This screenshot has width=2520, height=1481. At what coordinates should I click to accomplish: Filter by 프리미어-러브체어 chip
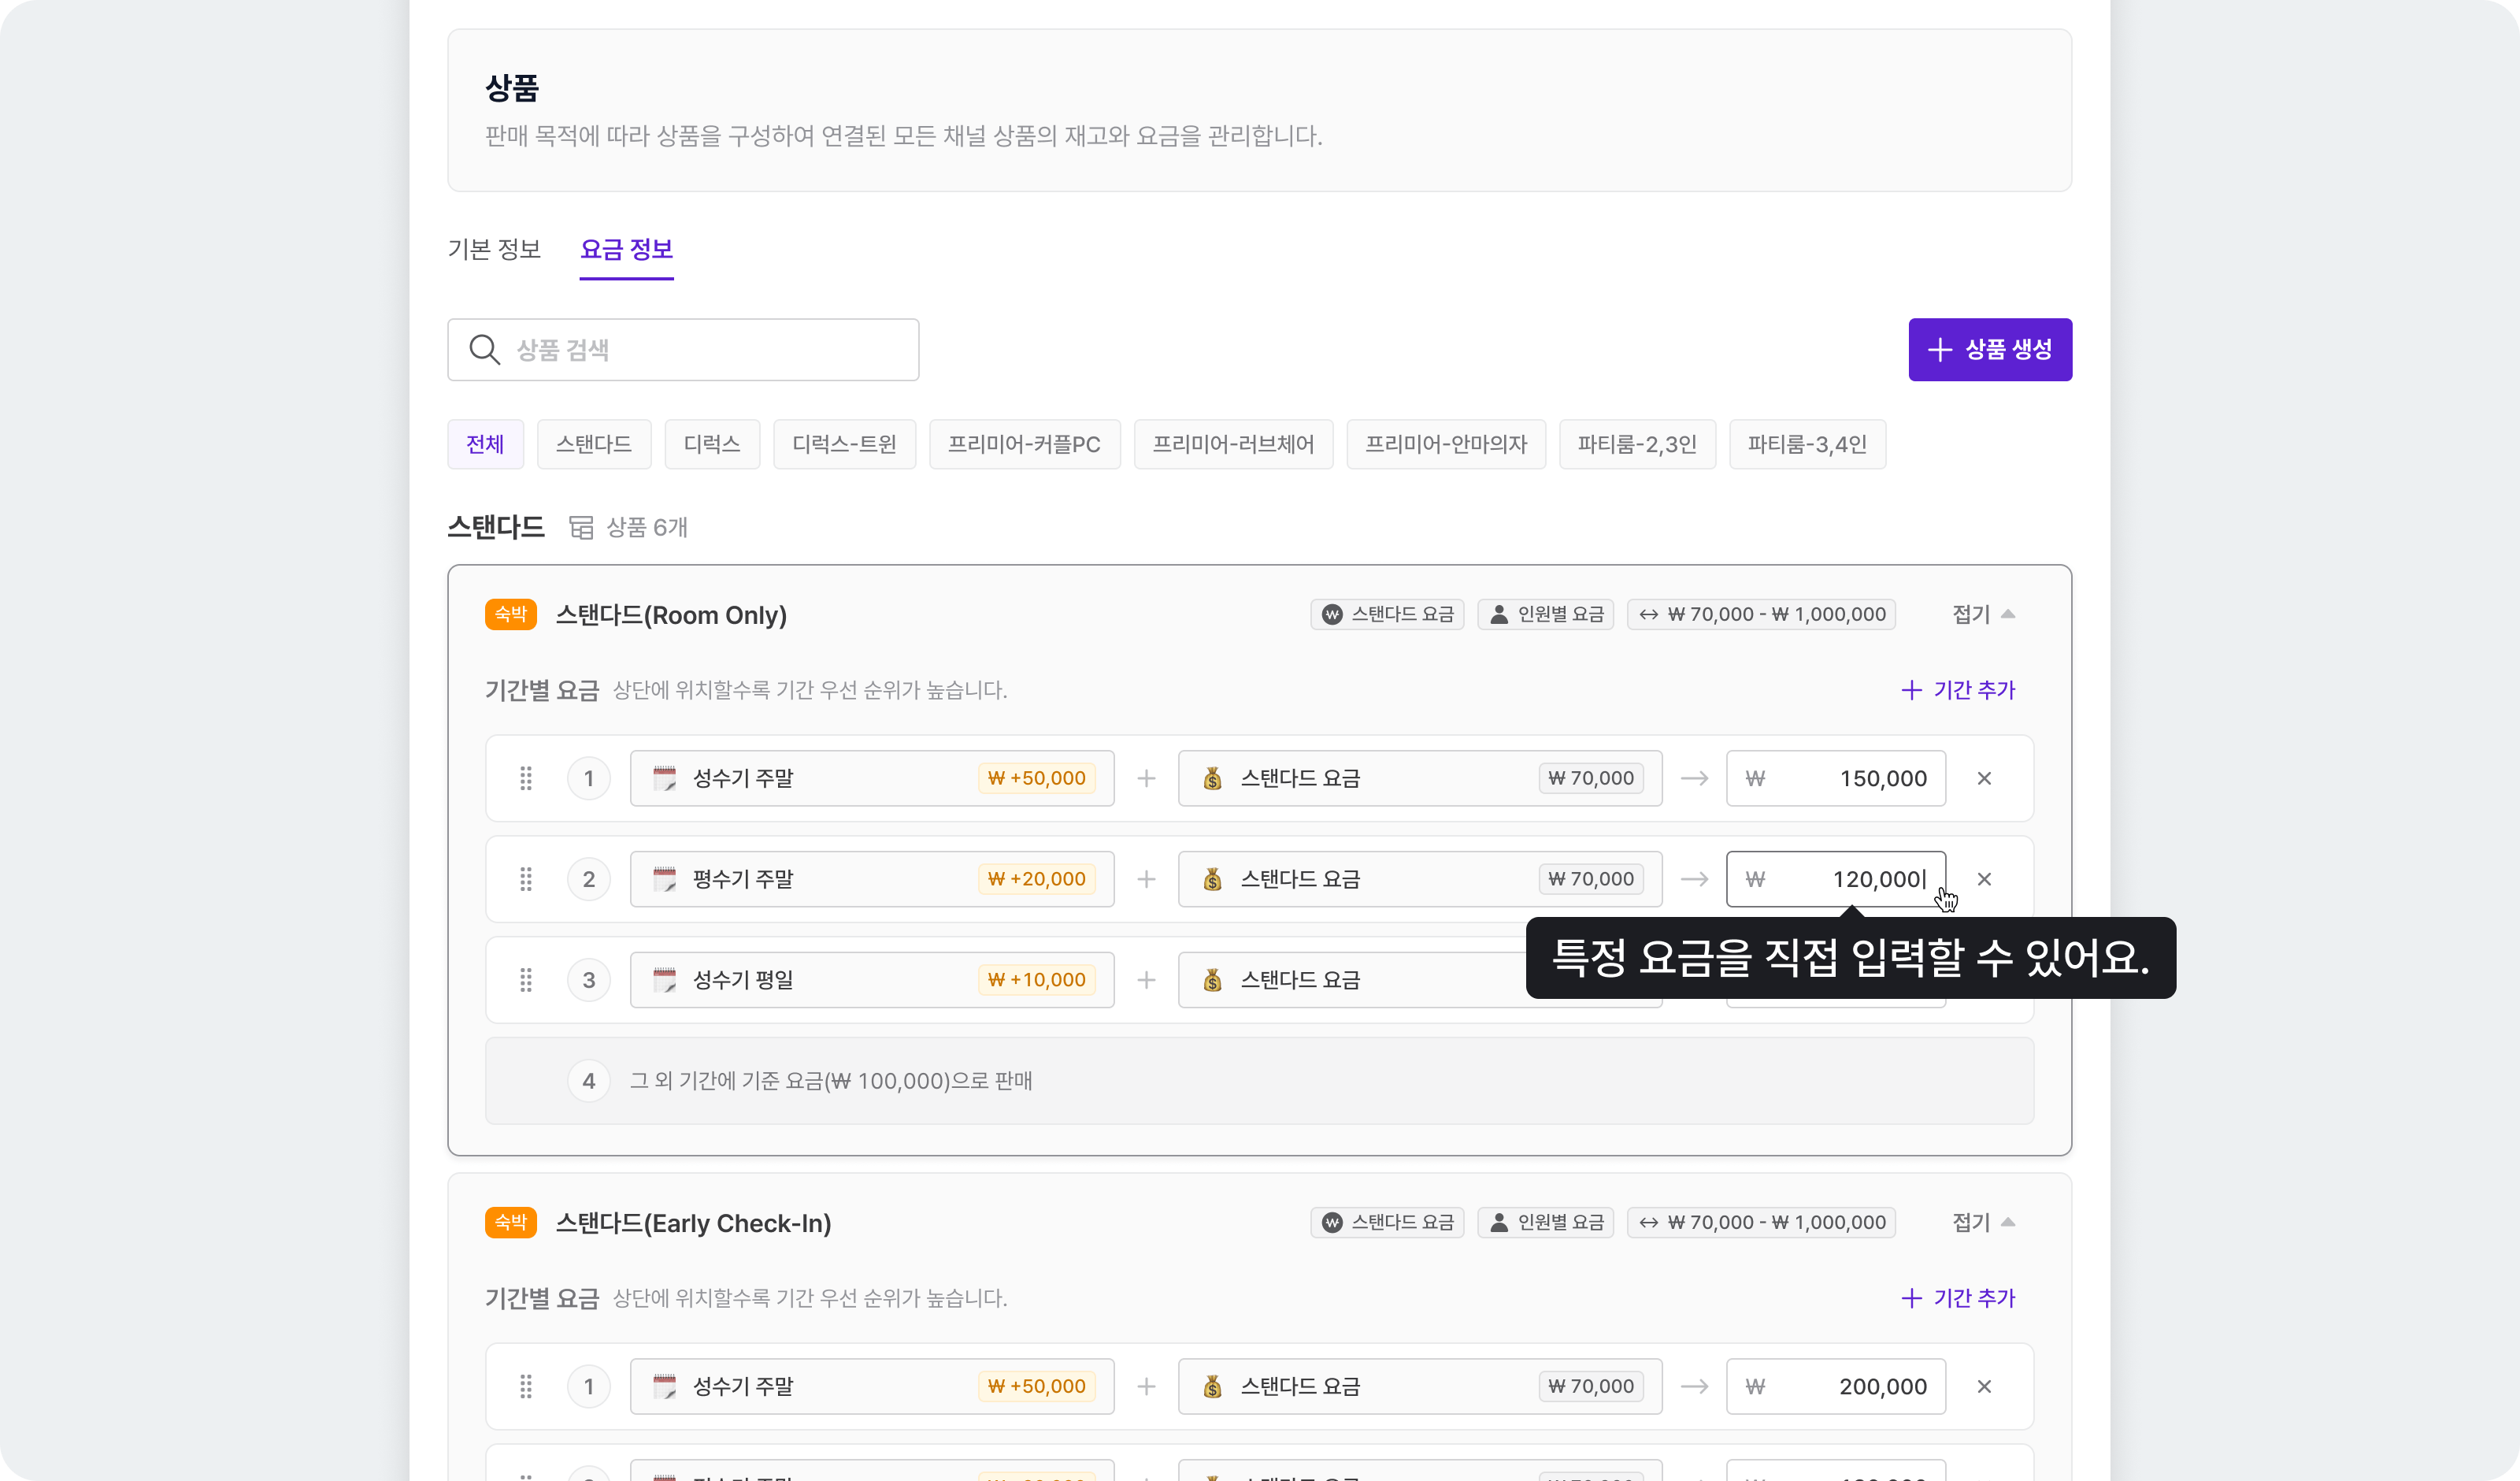pyautogui.click(x=1233, y=444)
